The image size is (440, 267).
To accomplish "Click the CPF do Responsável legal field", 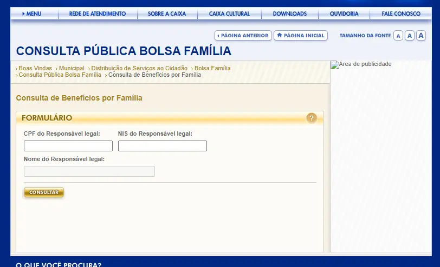I will pos(68,146).
